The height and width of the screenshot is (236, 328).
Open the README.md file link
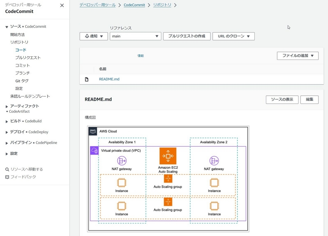tap(109, 79)
